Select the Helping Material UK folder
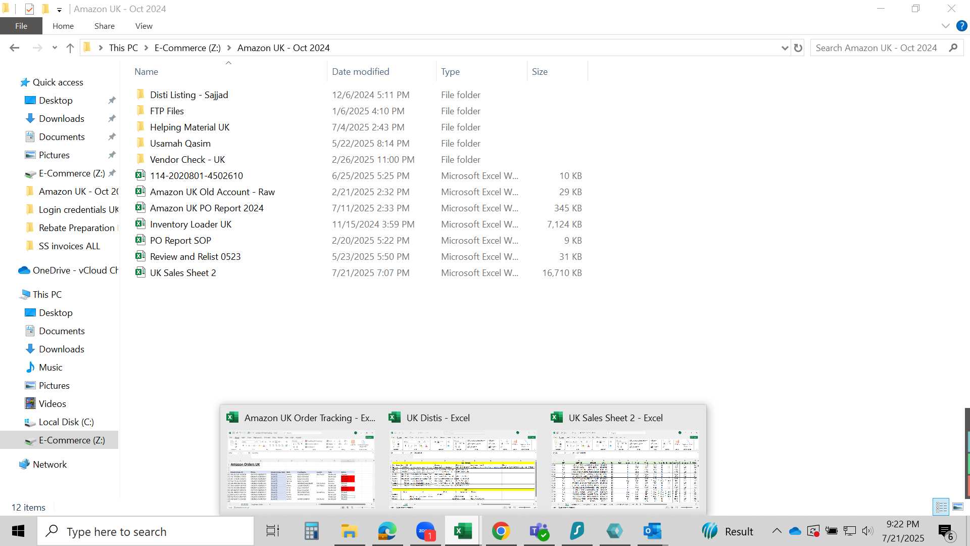 click(189, 127)
